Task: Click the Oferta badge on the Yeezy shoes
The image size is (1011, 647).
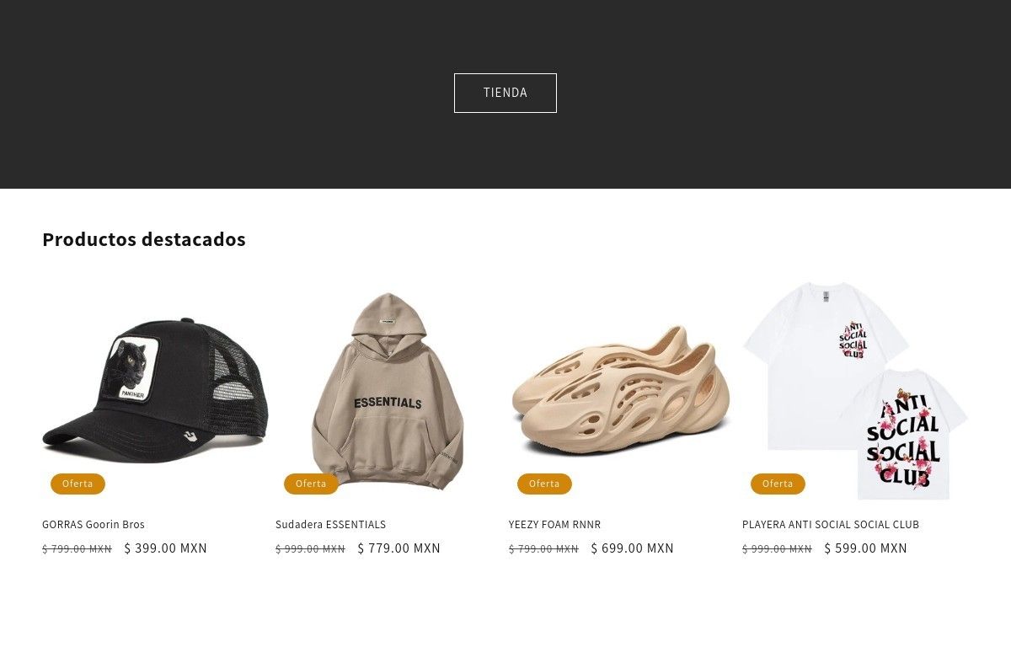Action: pyautogui.click(x=544, y=484)
